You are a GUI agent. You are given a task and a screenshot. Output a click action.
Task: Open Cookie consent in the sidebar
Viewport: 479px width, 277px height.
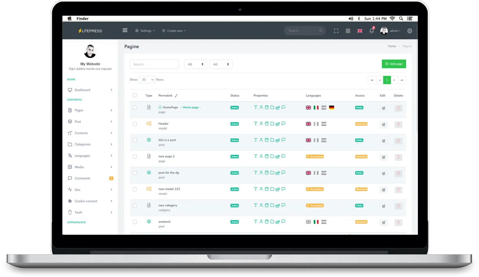click(86, 201)
